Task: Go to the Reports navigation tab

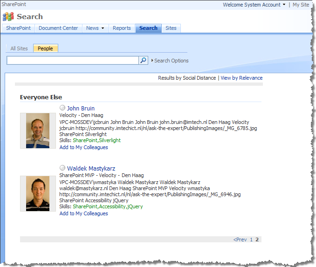Action: tap(122, 28)
